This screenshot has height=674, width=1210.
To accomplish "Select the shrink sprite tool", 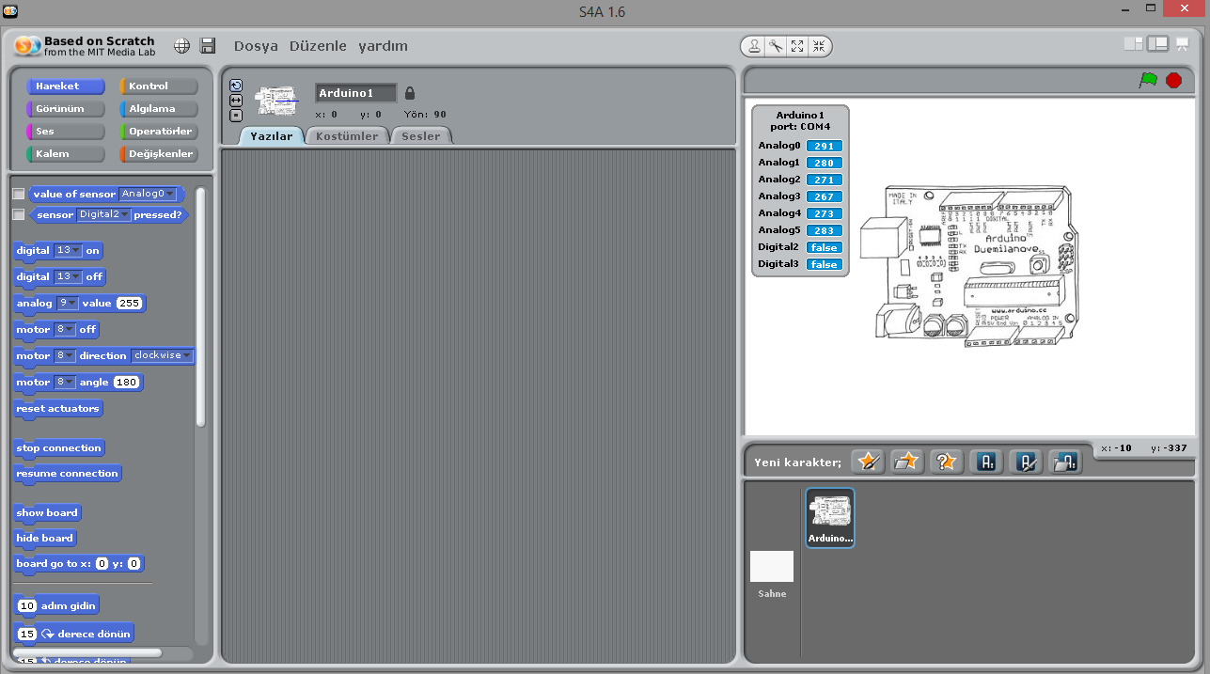I will coord(820,45).
